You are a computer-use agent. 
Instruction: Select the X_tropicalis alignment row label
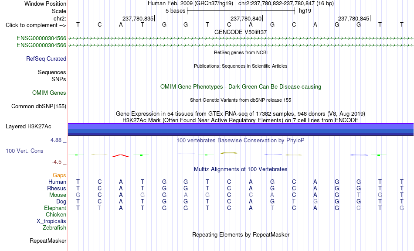(x=51, y=221)
